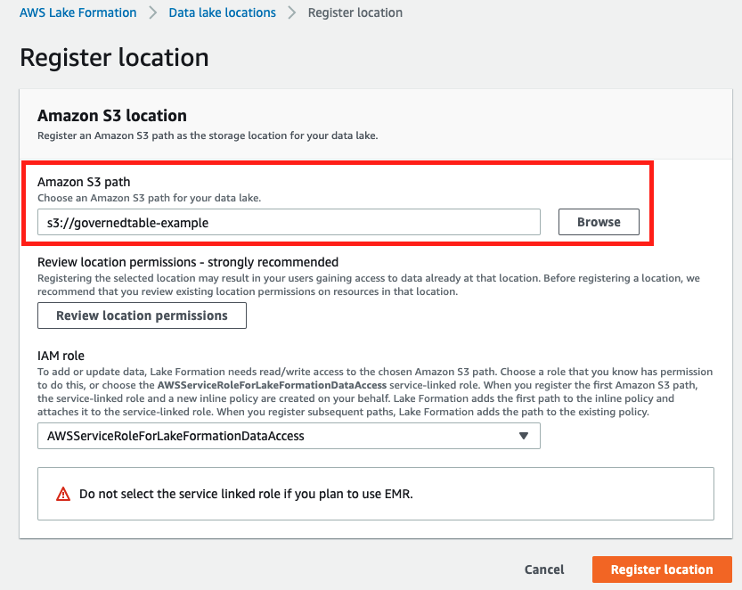Go to Data lake locations breadcrumb
This screenshot has height=590, width=742.
(222, 12)
